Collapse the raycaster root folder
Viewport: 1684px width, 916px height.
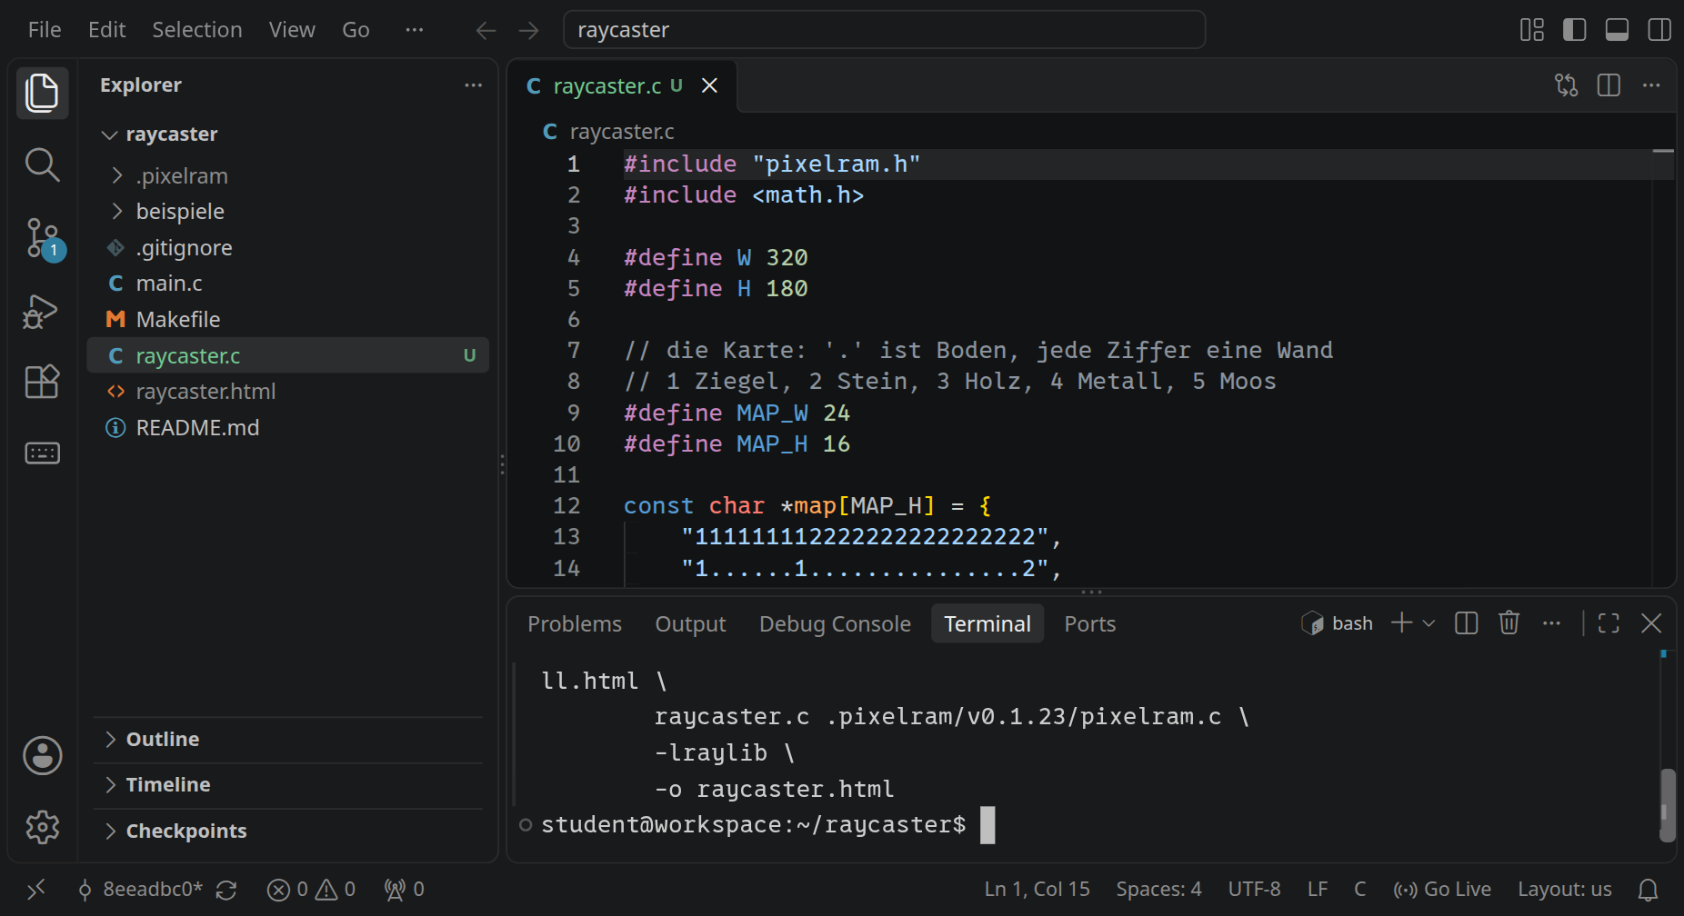pyautogui.click(x=287, y=134)
